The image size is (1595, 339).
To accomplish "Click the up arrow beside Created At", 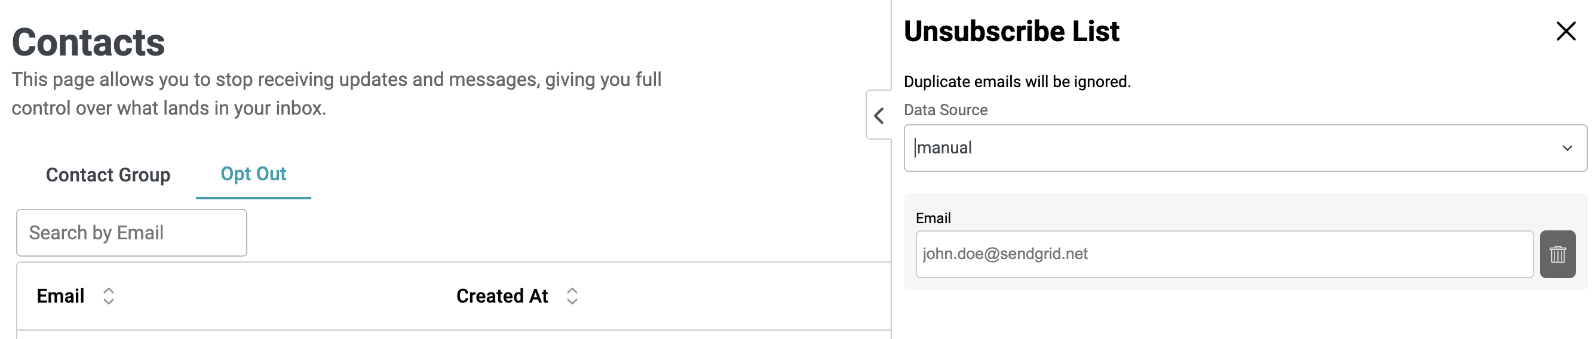I will (572, 291).
